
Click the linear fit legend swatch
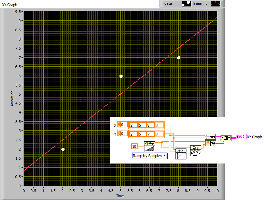click(x=215, y=4)
